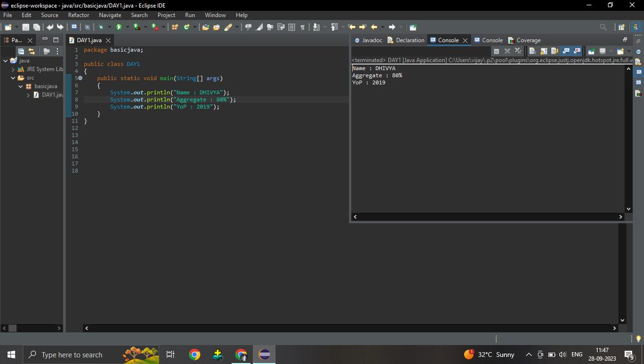Open the Open Perspective toolbar icon
The image size is (644, 364).
[x=621, y=27]
